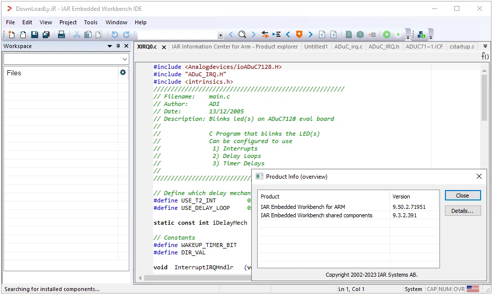
Task: Print the current document
Action: (x=61, y=35)
